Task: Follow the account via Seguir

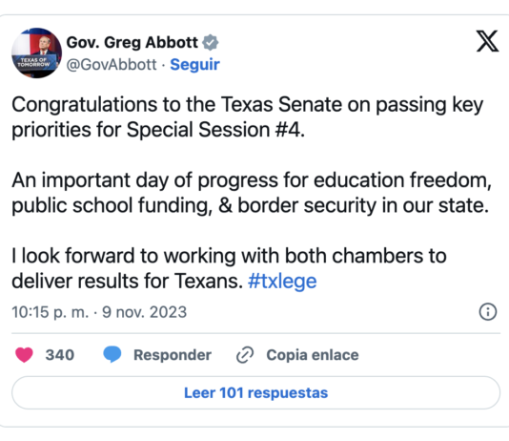Action: point(194,64)
